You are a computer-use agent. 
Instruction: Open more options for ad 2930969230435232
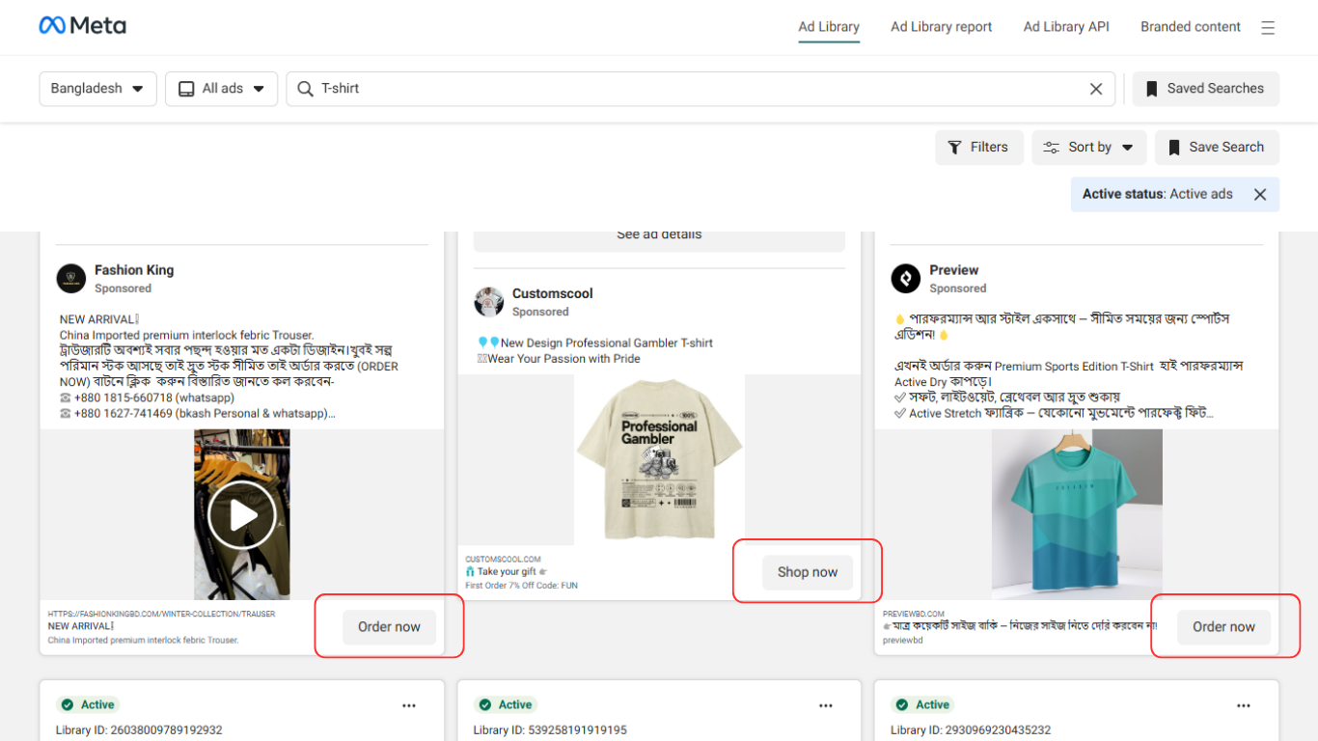pos(1244,705)
